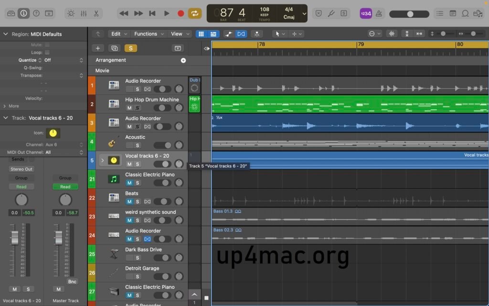This screenshot has width=489, height=306.
Task: Open the Tuner
Action: point(331,13)
